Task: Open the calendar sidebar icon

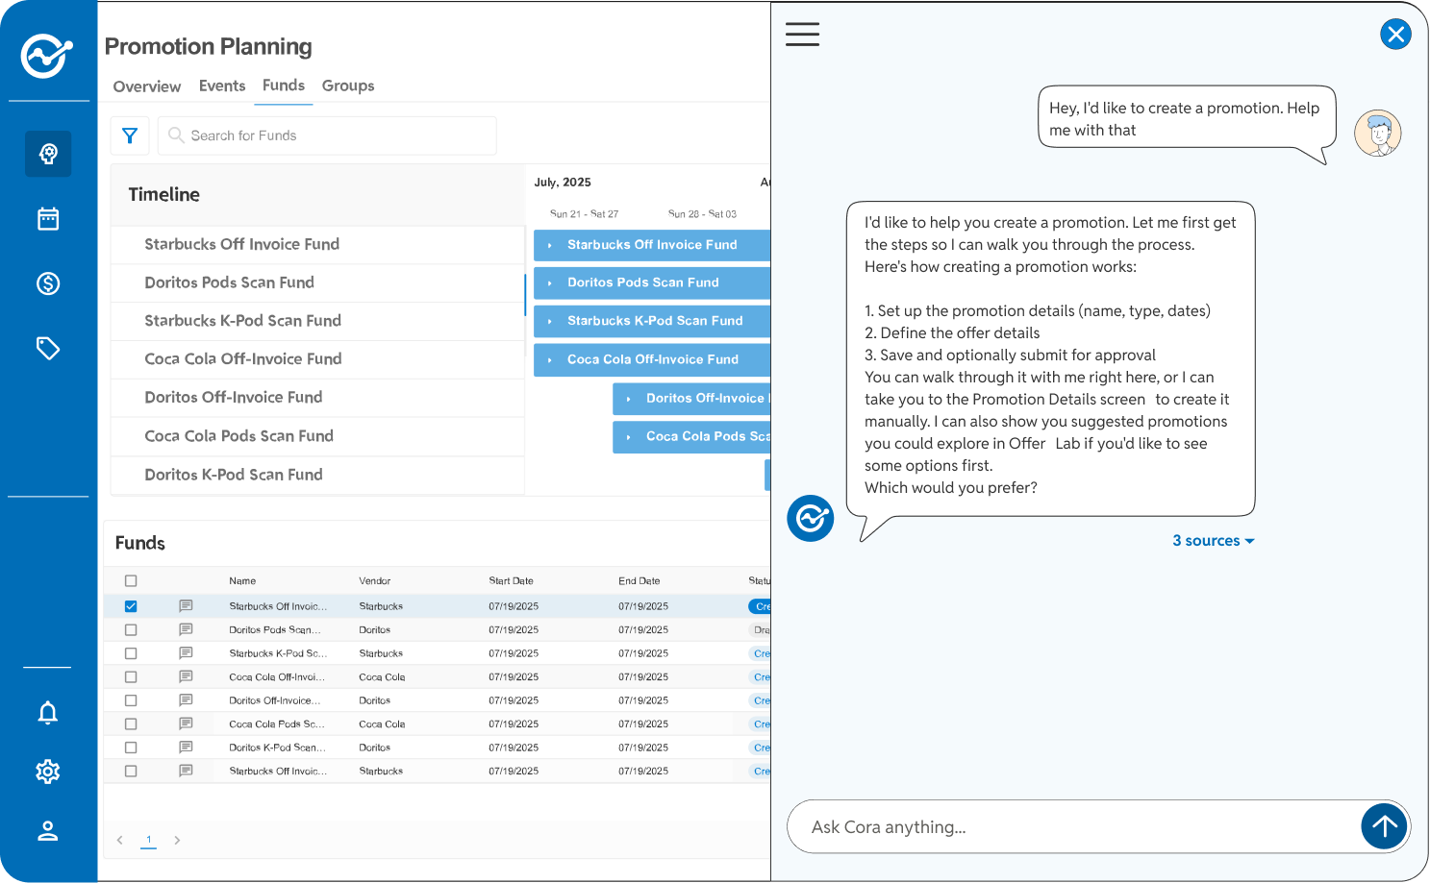Action: click(48, 219)
